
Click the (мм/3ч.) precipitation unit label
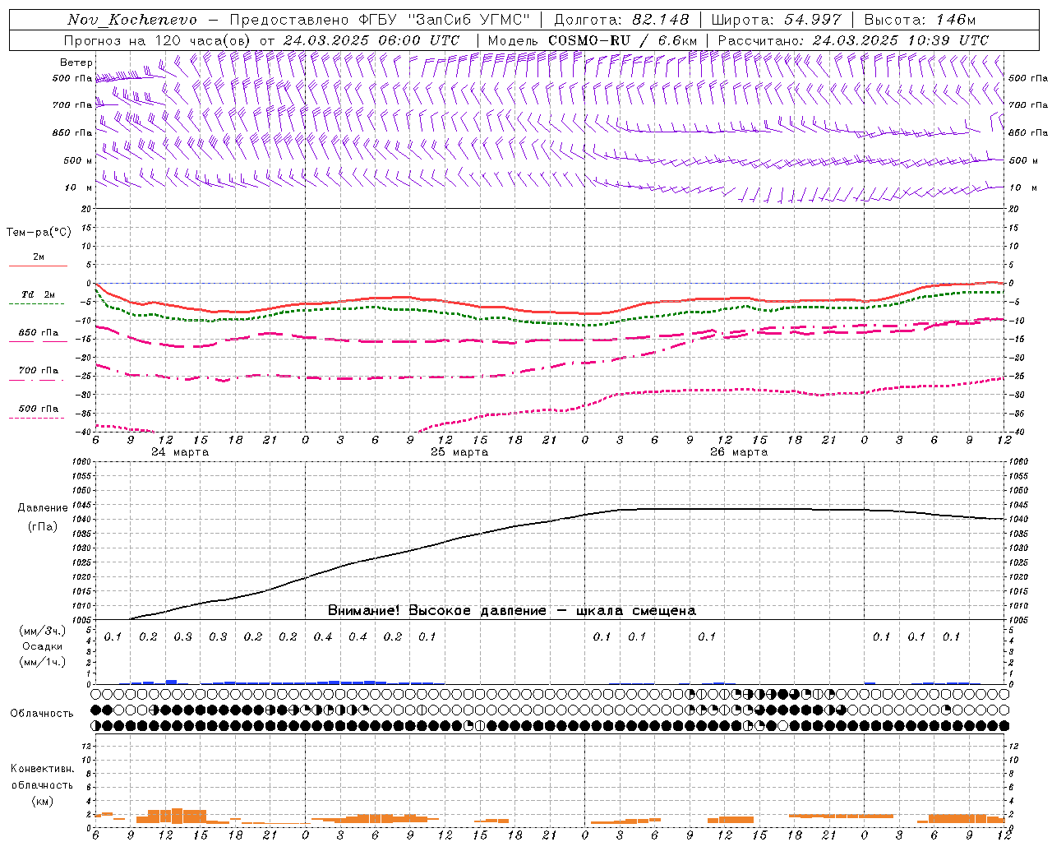coord(43,631)
